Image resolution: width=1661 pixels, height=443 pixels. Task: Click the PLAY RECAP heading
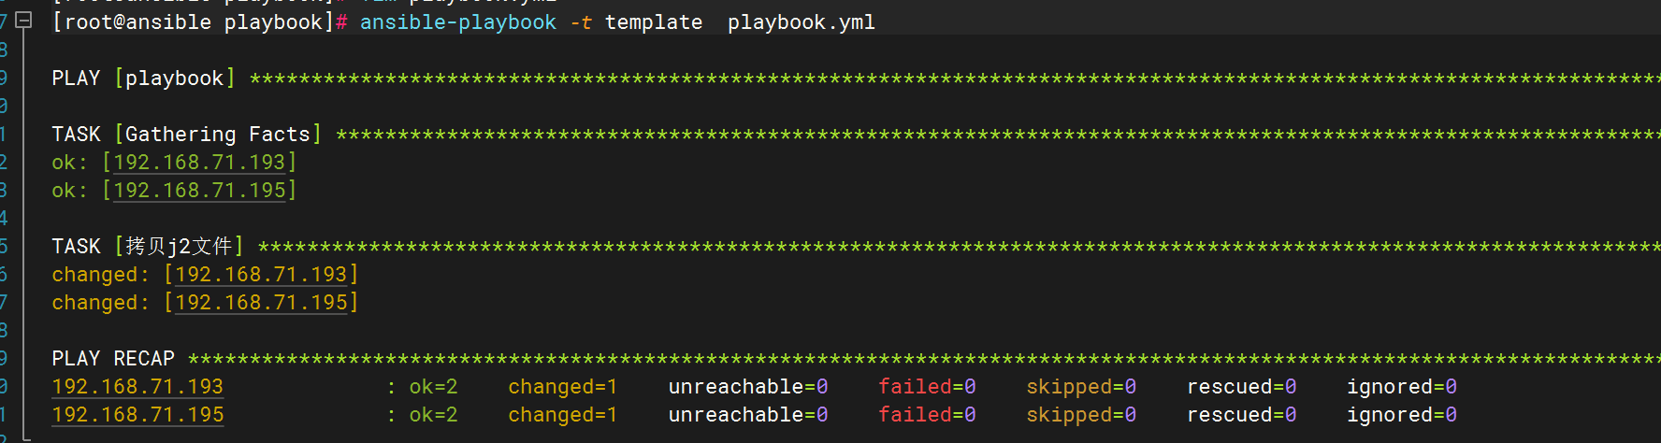[x=113, y=359]
